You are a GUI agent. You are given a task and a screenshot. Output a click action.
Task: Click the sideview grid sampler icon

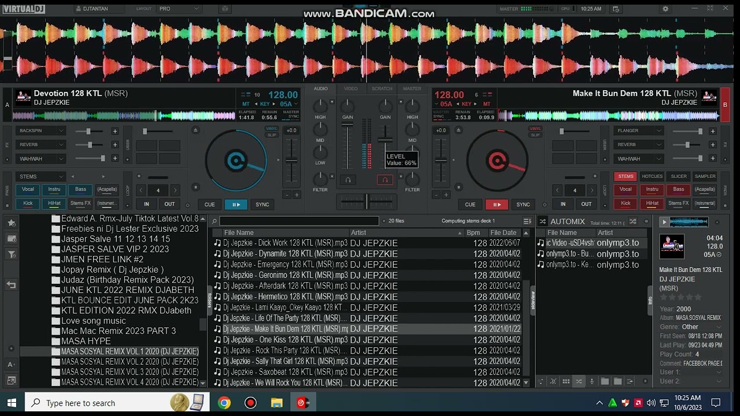pyautogui.click(x=566, y=381)
